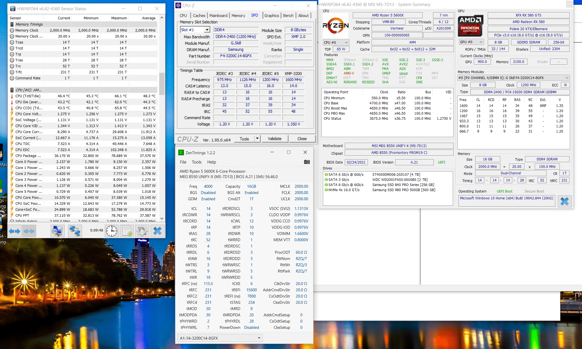Click the XFX RX 580 GTS GPU field
This screenshot has height=349, width=582.
tap(528, 15)
